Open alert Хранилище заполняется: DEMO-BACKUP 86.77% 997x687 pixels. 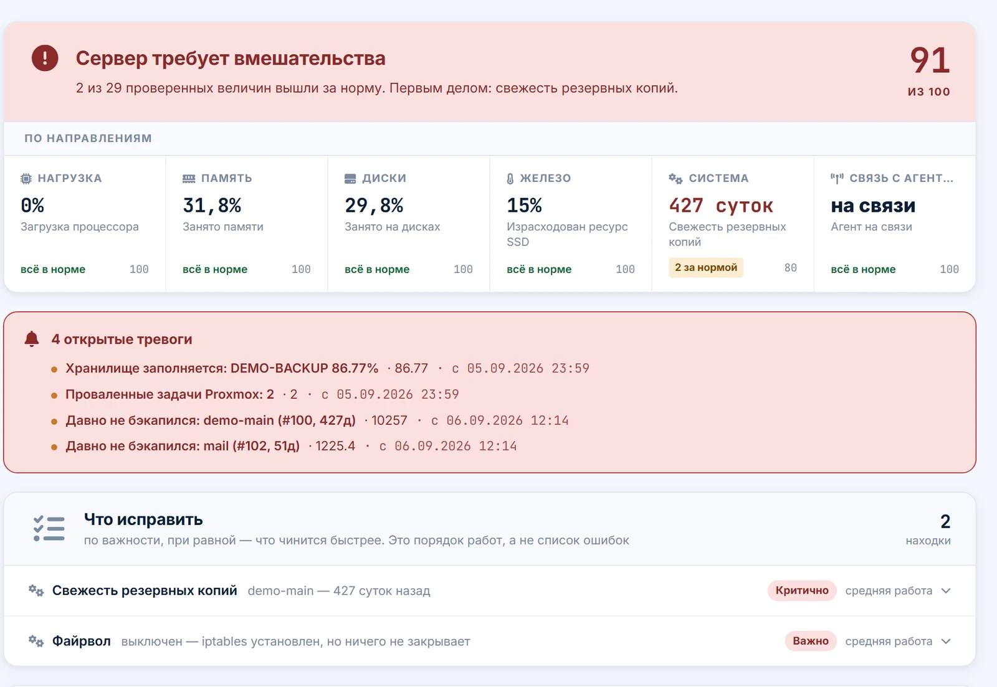(x=222, y=368)
